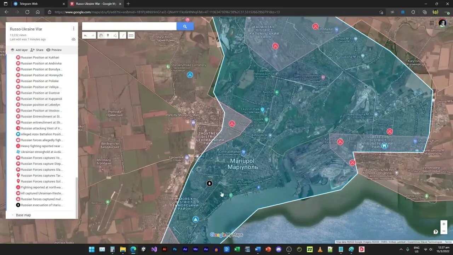Switch to Russo-Ukraine War Google My Maps tab

click(96, 4)
